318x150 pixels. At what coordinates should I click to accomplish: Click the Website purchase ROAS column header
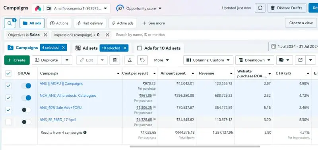coord(252,74)
